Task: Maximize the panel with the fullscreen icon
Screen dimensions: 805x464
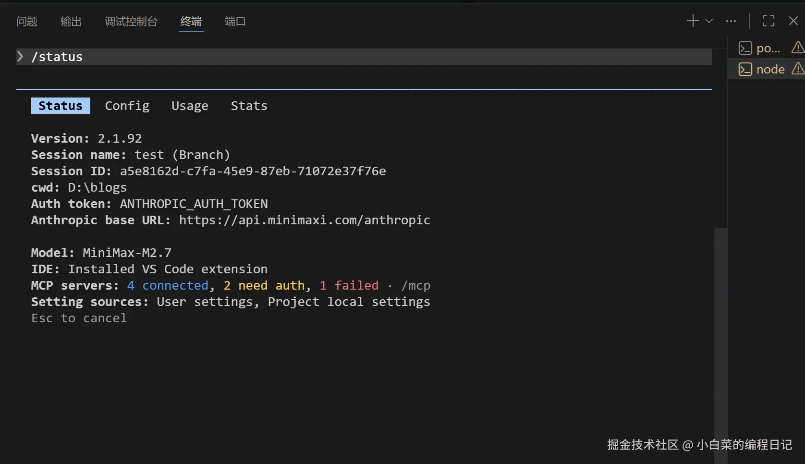Action: point(768,21)
